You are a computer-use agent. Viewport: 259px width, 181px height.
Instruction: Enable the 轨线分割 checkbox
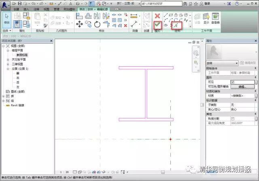(232, 118)
